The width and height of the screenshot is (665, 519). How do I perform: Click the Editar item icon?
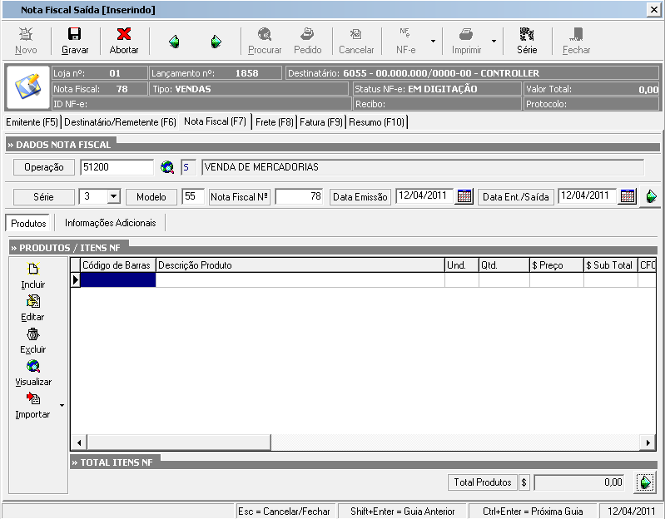click(x=33, y=302)
